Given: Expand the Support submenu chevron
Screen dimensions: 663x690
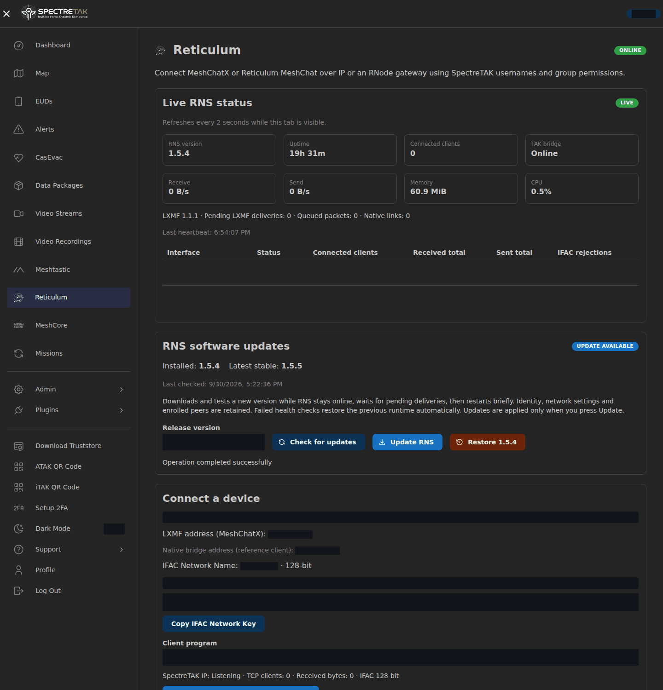Looking at the screenshot, I should 122,549.
